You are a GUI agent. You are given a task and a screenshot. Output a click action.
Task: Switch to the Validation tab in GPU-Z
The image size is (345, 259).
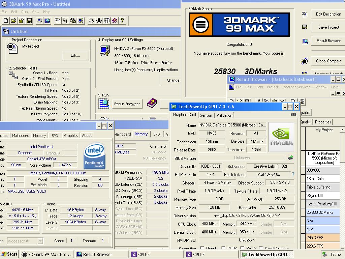click(x=224, y=115)
